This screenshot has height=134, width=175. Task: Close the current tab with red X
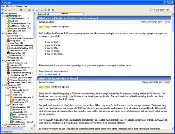(173, 14)
